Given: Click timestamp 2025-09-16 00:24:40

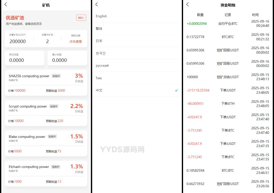Looking at the screenshot, I should [260, 24].
